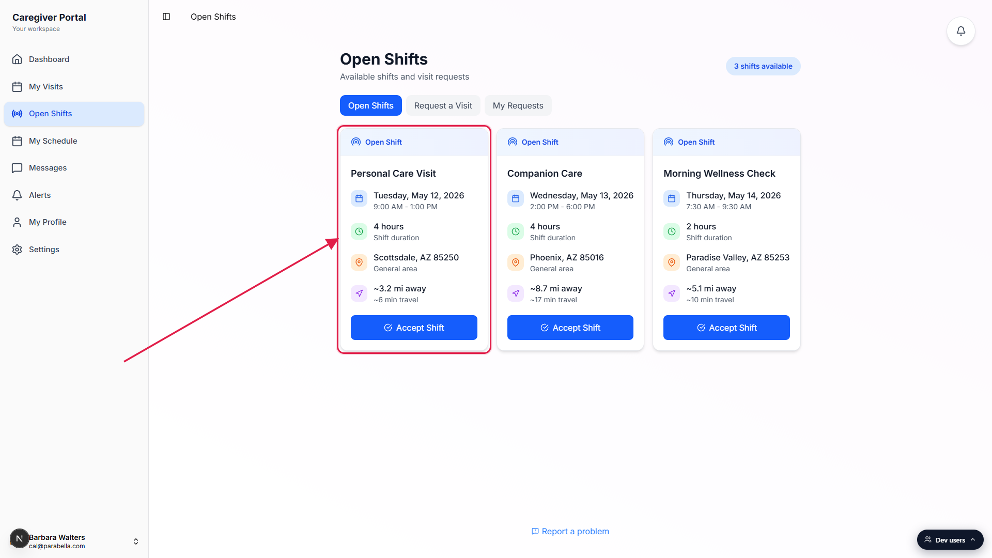This screenshot has height=558, width=992.
Task: Click the Personal Care Visit calendar icon
Action: point(359,198)
